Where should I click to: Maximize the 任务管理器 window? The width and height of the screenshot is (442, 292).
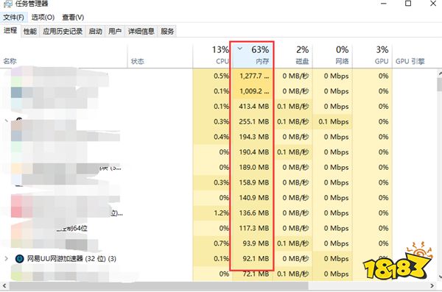point(408,4)
